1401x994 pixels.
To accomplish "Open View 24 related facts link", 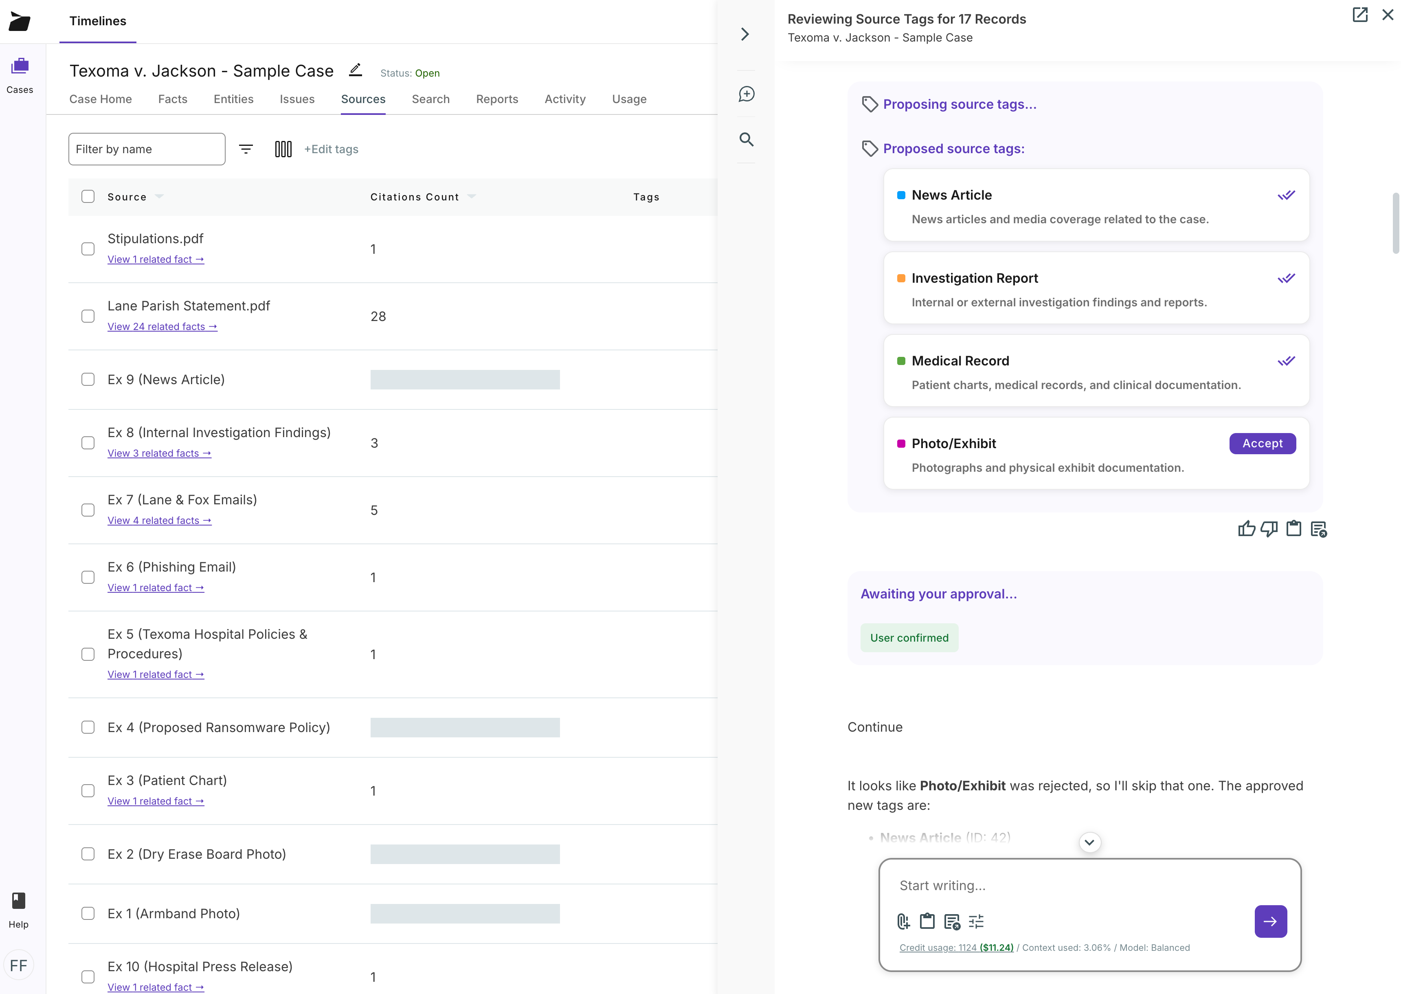I will coord(162,326).
